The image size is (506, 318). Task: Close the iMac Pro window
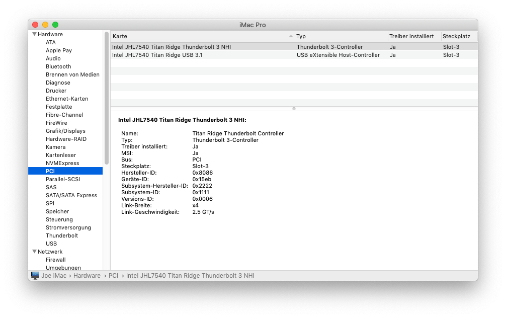[36, 25]
